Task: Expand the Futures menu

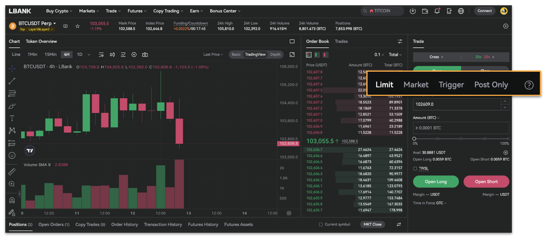Action: click(137, 11)
